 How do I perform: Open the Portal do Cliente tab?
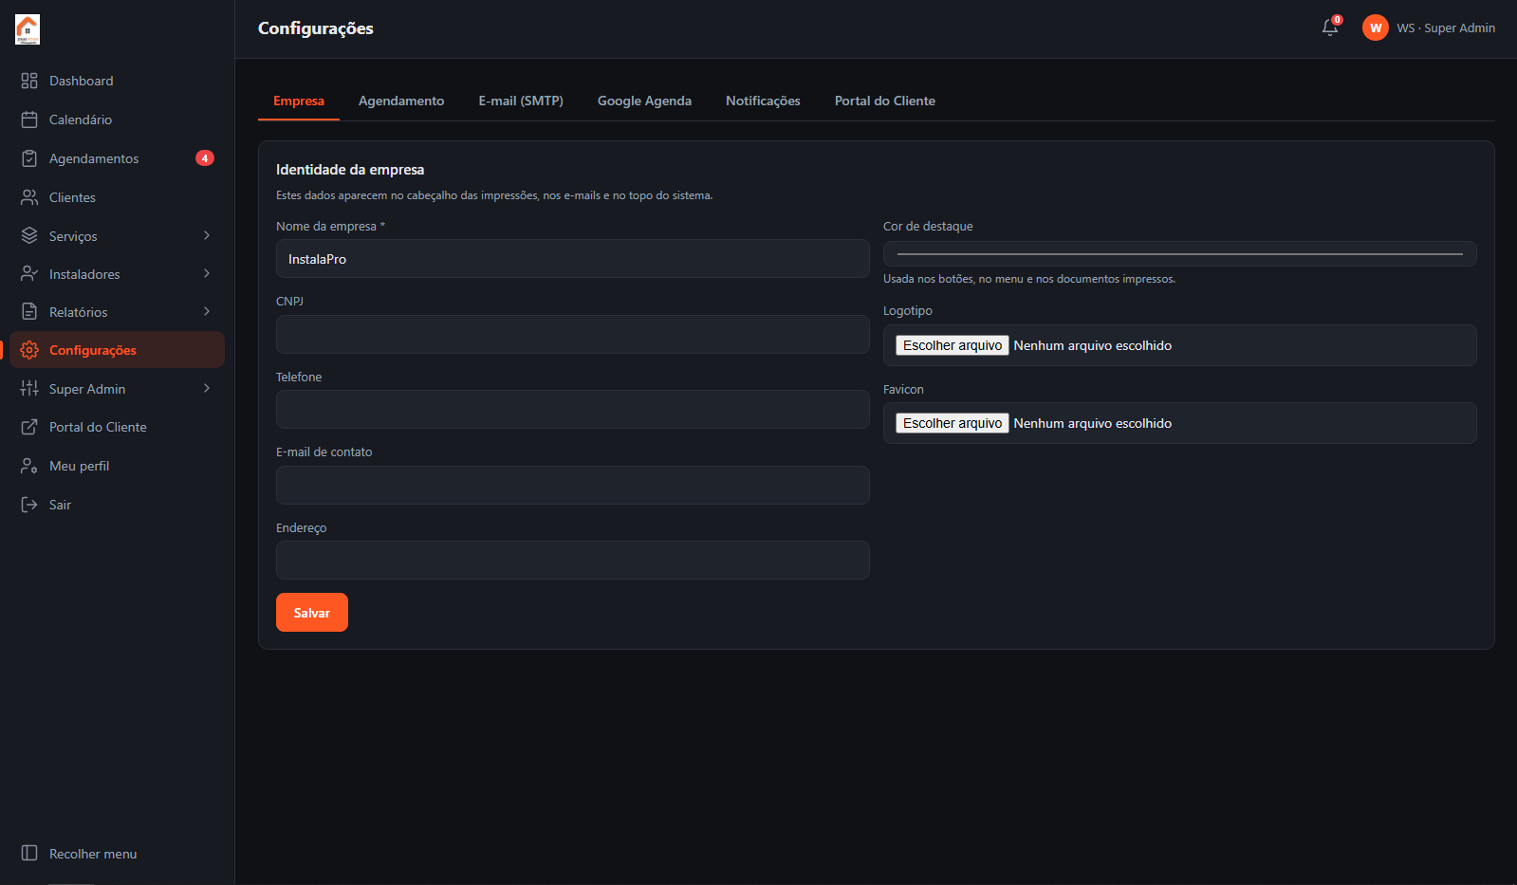[x=885, y=101]
